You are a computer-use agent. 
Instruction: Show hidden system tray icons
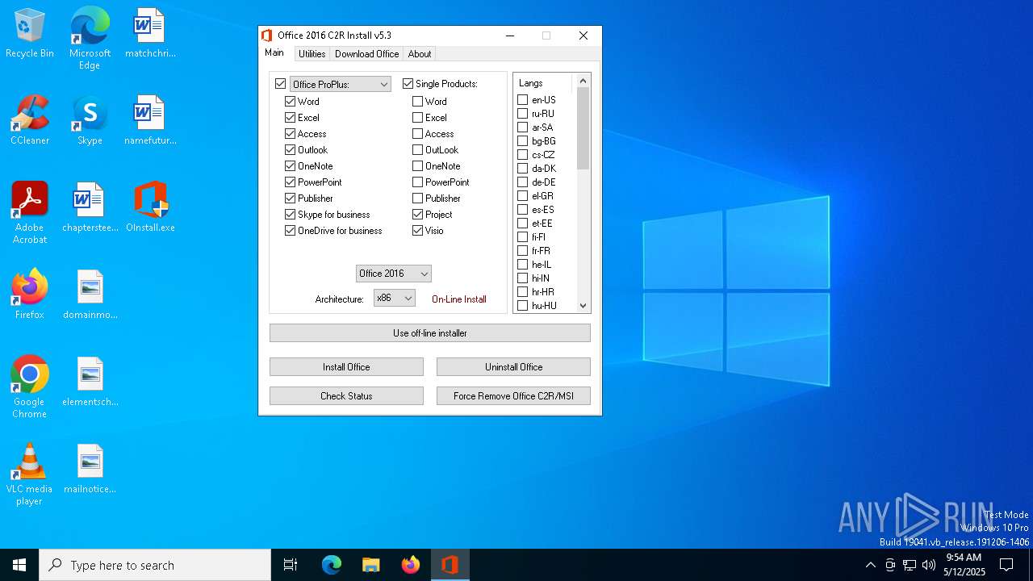pos(870,565)
